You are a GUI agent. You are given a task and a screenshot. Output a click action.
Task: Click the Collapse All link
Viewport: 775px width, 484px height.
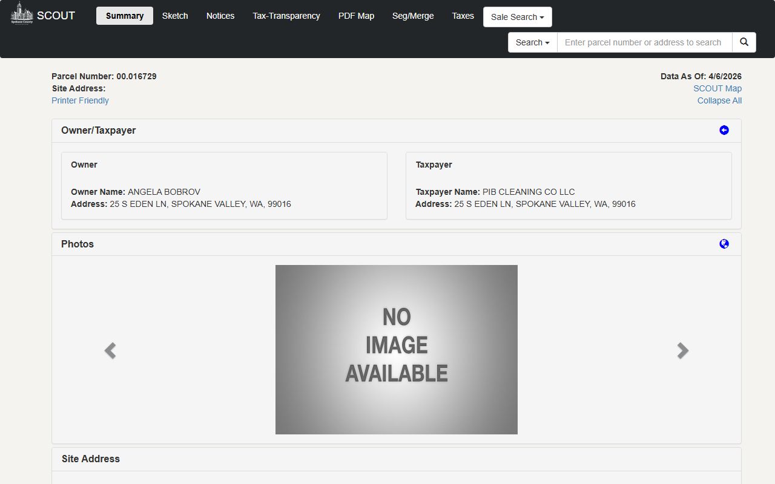(719, 100)
